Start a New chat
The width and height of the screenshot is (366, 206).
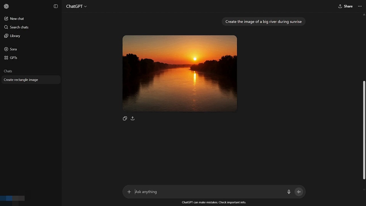(31, 19)
